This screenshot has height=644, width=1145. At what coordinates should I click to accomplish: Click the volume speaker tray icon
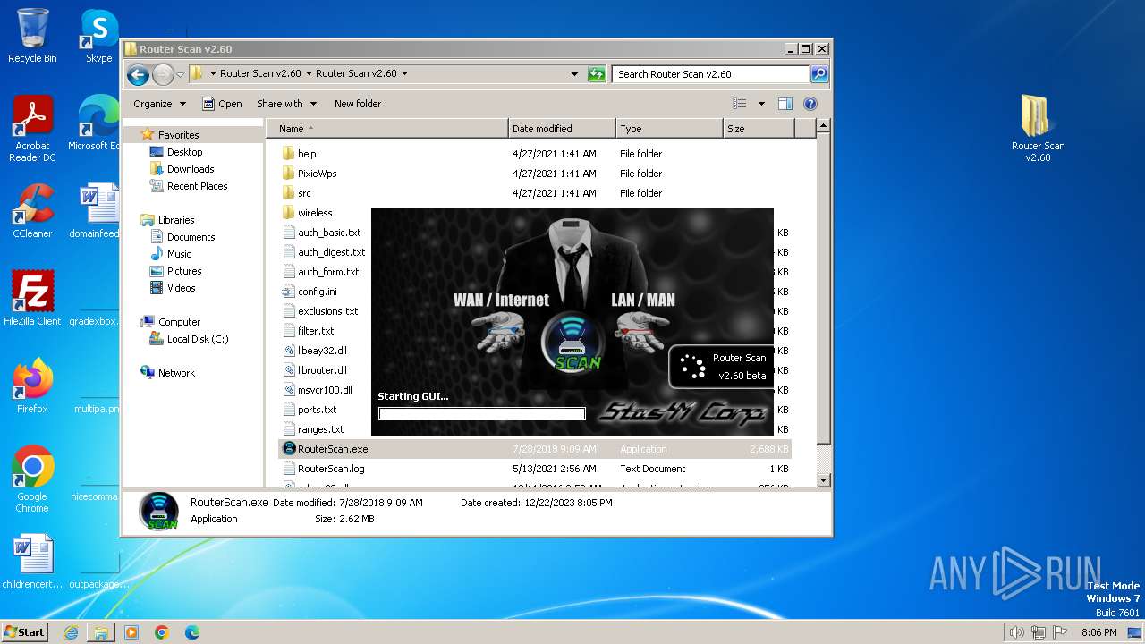1016,632
